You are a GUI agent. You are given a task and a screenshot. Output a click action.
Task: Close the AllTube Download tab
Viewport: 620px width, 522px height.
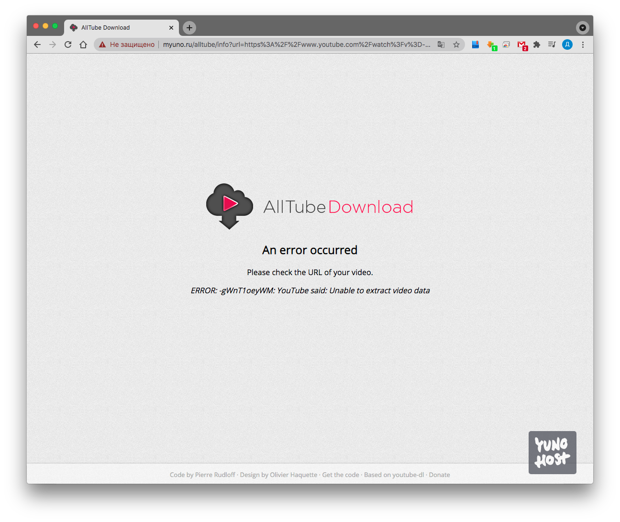(x=171, y=28)
